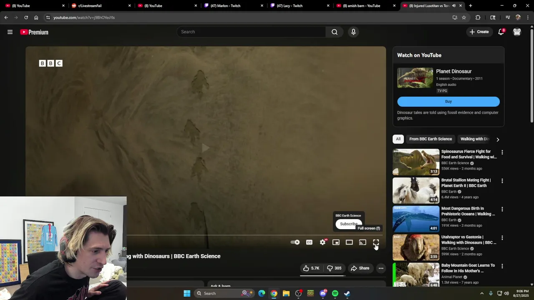This screenshot has height=300, width=534.
Task: Open Windows Start menu
Action: (187, 293)
